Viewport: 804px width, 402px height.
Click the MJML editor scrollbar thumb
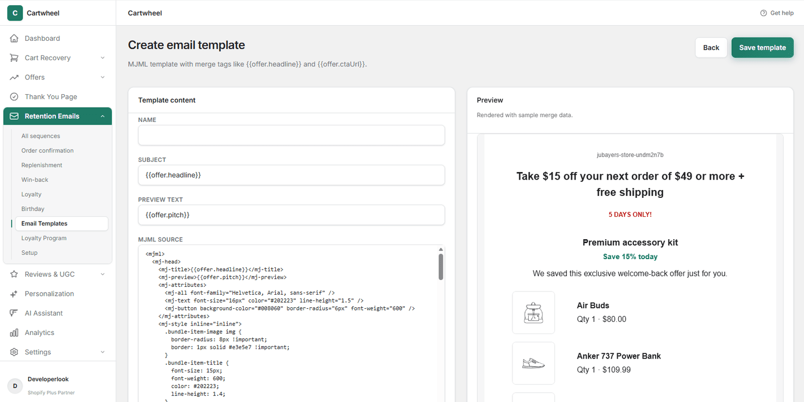pos(441,267)
